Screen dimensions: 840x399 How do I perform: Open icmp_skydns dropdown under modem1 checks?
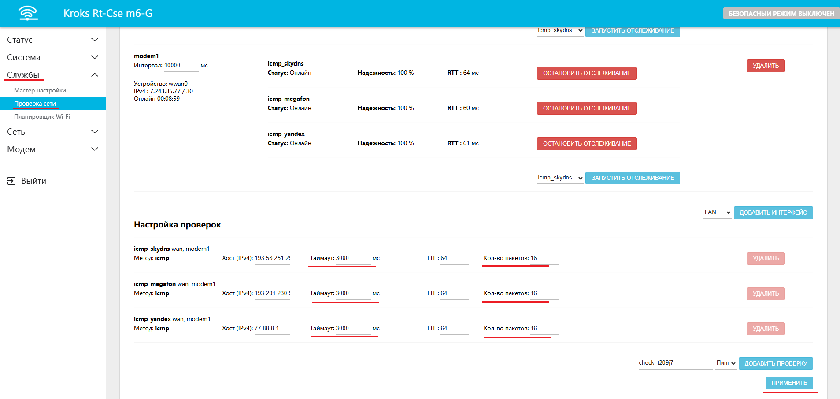(560, 178)
